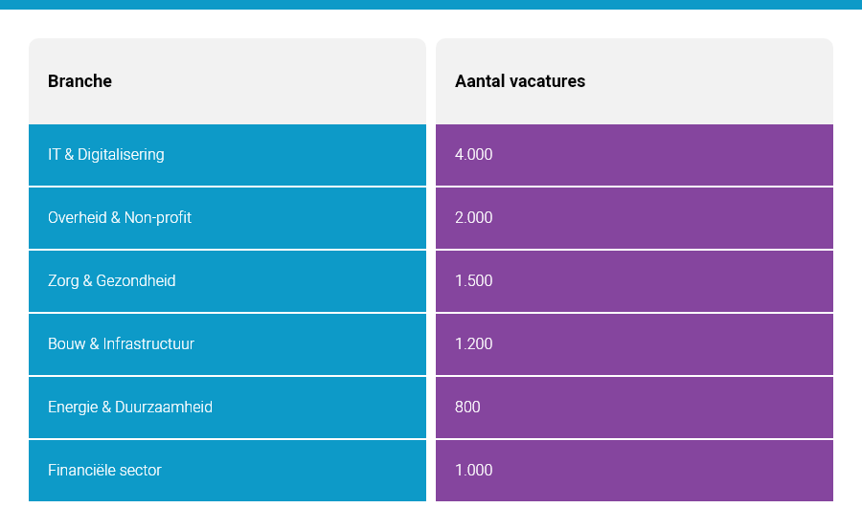Click the 'Branche' column header
The image size is (862, 530).
point(80,81)
